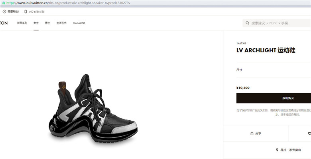Click the 需要帮助 help link
The height and width of the screenshot is (159, 311).
tap(13, 12)
